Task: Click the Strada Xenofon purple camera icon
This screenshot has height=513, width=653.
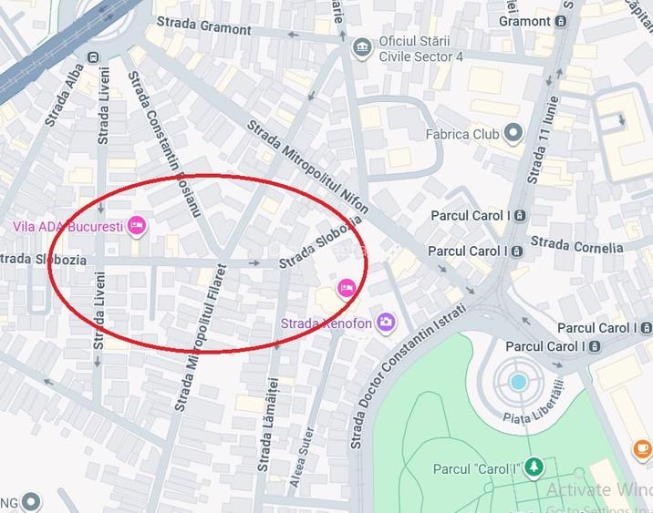Action: [386, 323]
